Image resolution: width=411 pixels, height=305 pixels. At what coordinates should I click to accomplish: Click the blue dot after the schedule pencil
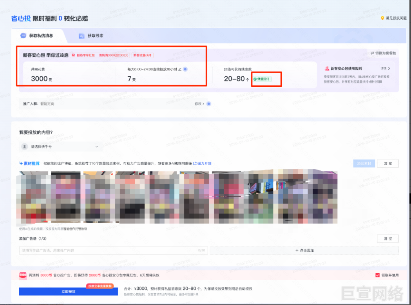click(x=185, y=69)
